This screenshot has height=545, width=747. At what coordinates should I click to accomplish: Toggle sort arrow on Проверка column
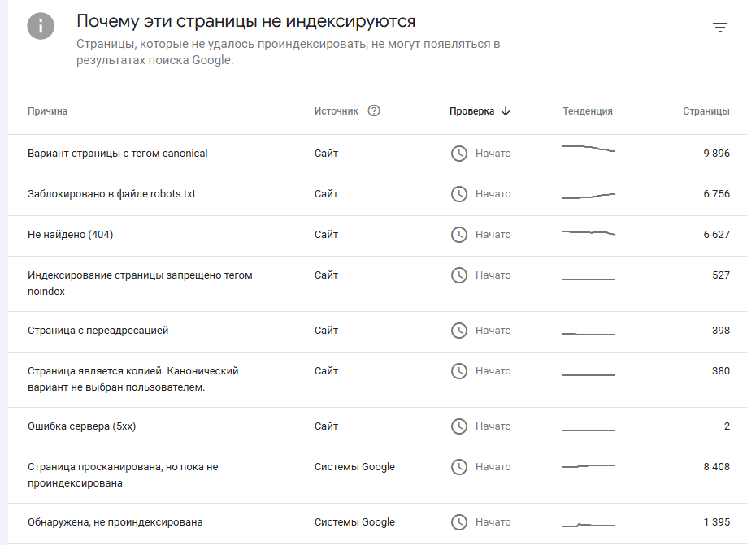[506, 111]
